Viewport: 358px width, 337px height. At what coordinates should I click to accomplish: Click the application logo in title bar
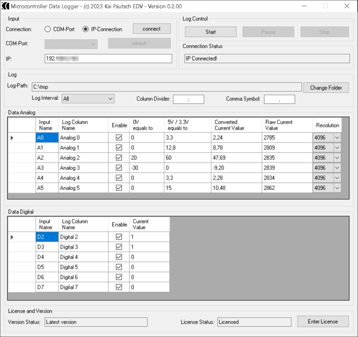6,6
